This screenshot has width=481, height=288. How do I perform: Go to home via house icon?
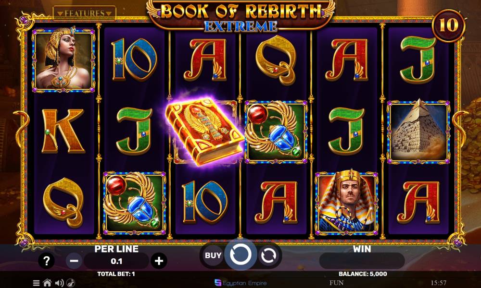(48, 283)
